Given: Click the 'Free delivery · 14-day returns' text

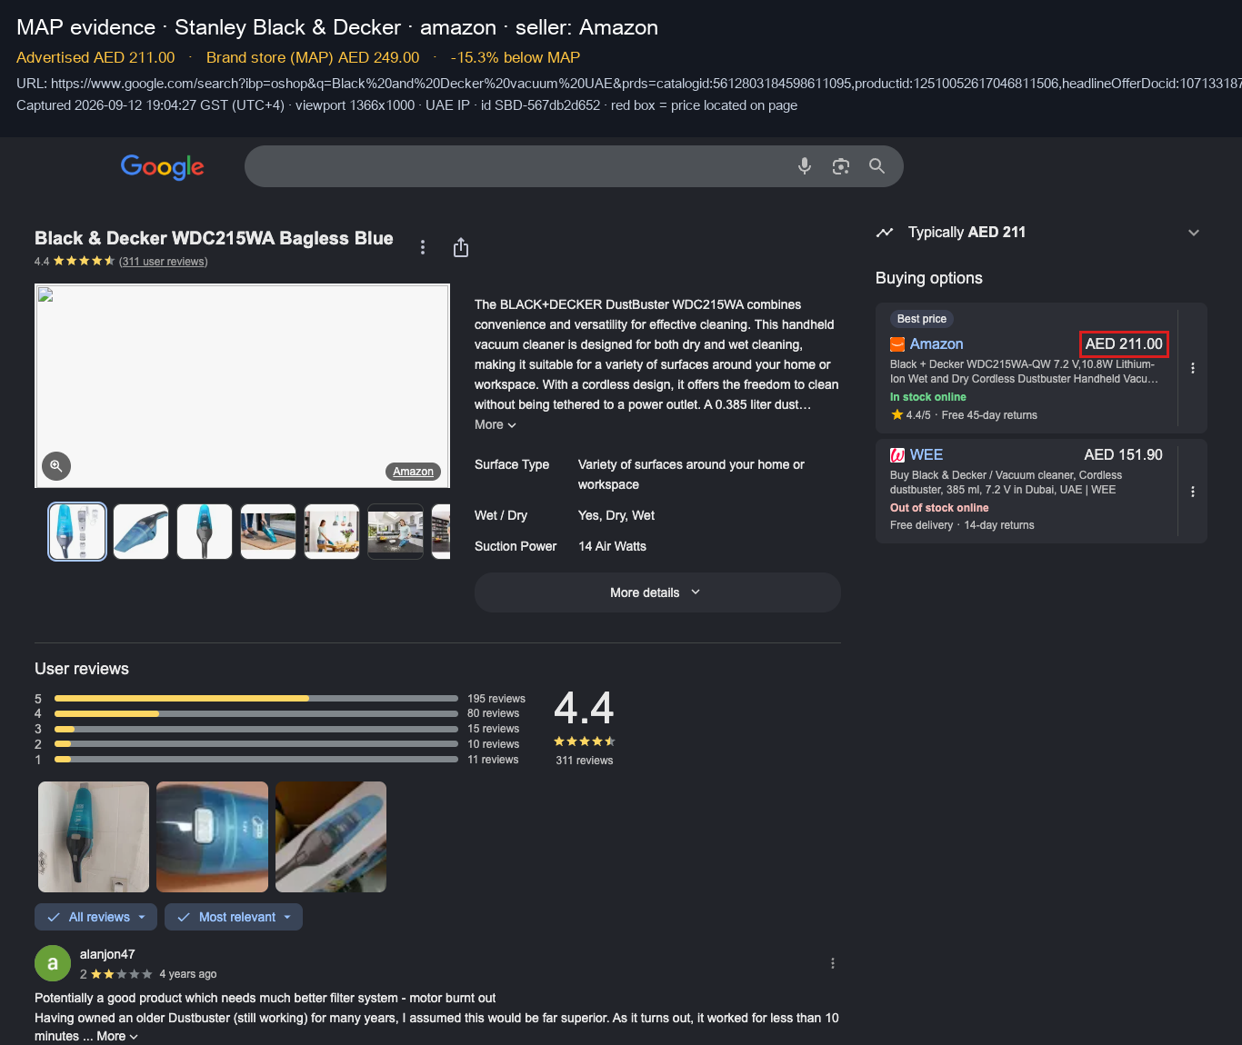Looking at the screenshot, I should (x=962, y=525).
